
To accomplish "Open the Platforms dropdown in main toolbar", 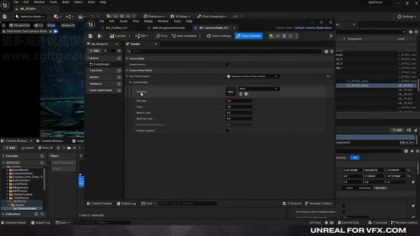I will tap(154, 16).
